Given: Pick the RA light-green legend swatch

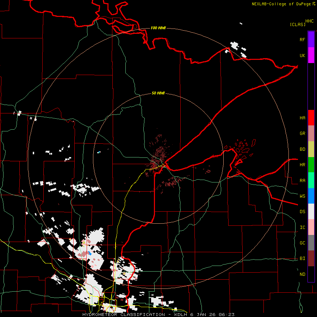Looking at the screenshot, I should coord(311,180).
